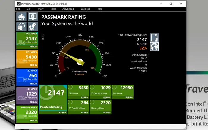Click the Disk Mark label
Image resolution: width=208 pixels, height=130 pixels.
[x=117, y=93]
